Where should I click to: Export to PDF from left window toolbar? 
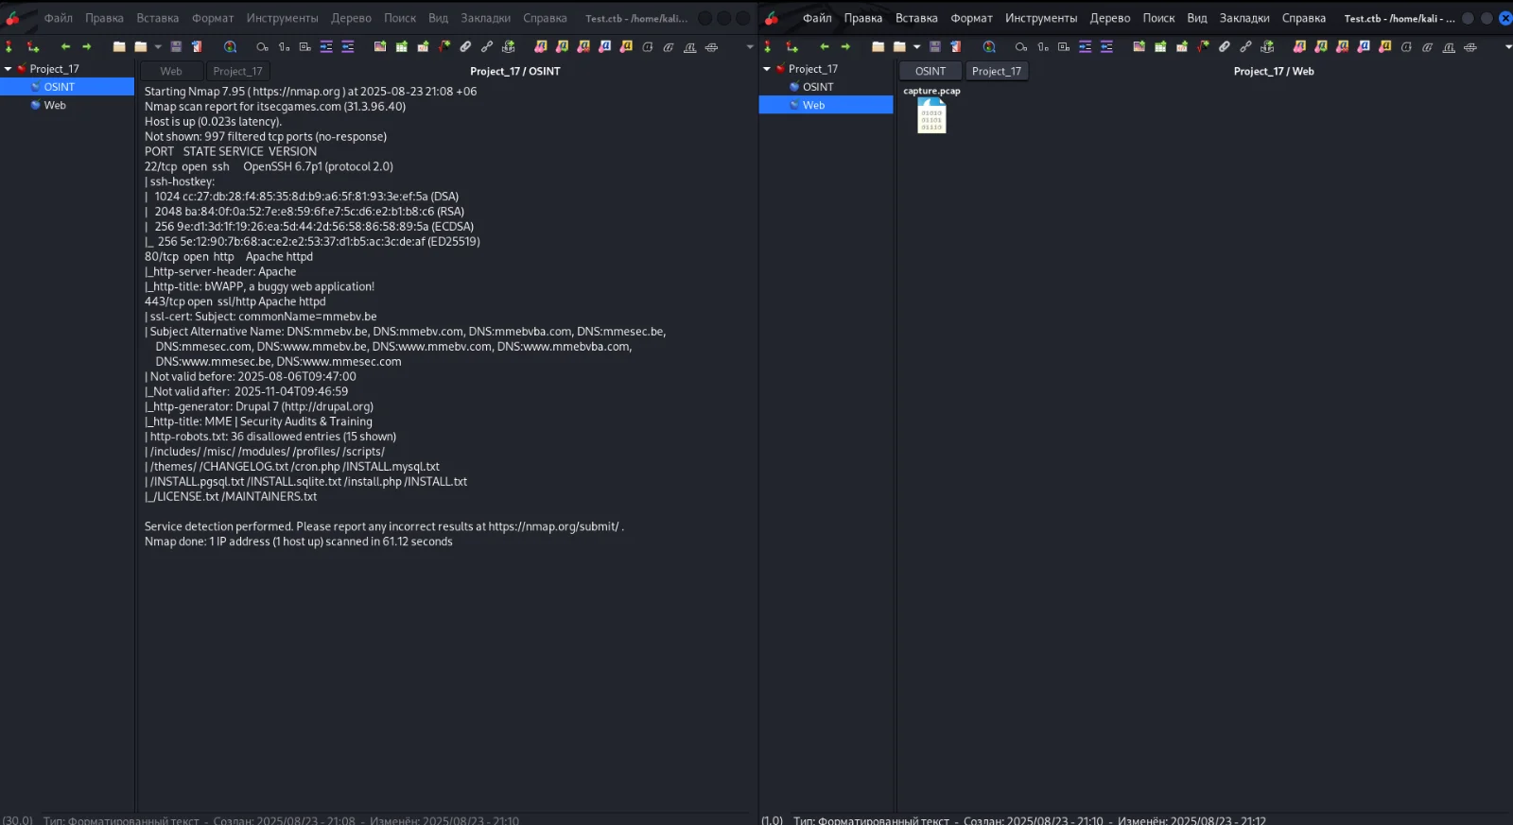pos(197,46)
